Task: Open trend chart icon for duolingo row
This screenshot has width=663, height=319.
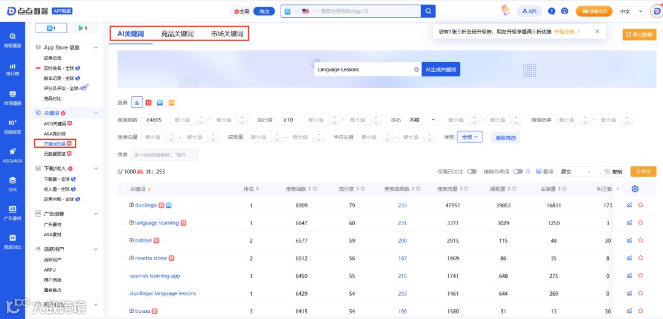Action: [x=629, y=205]
